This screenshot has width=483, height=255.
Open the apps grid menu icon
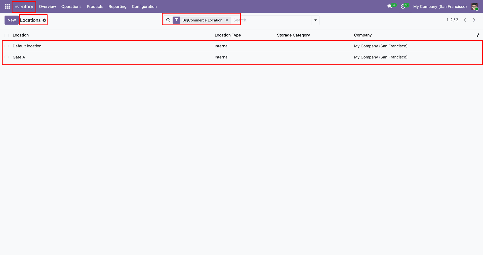point(7,7)
